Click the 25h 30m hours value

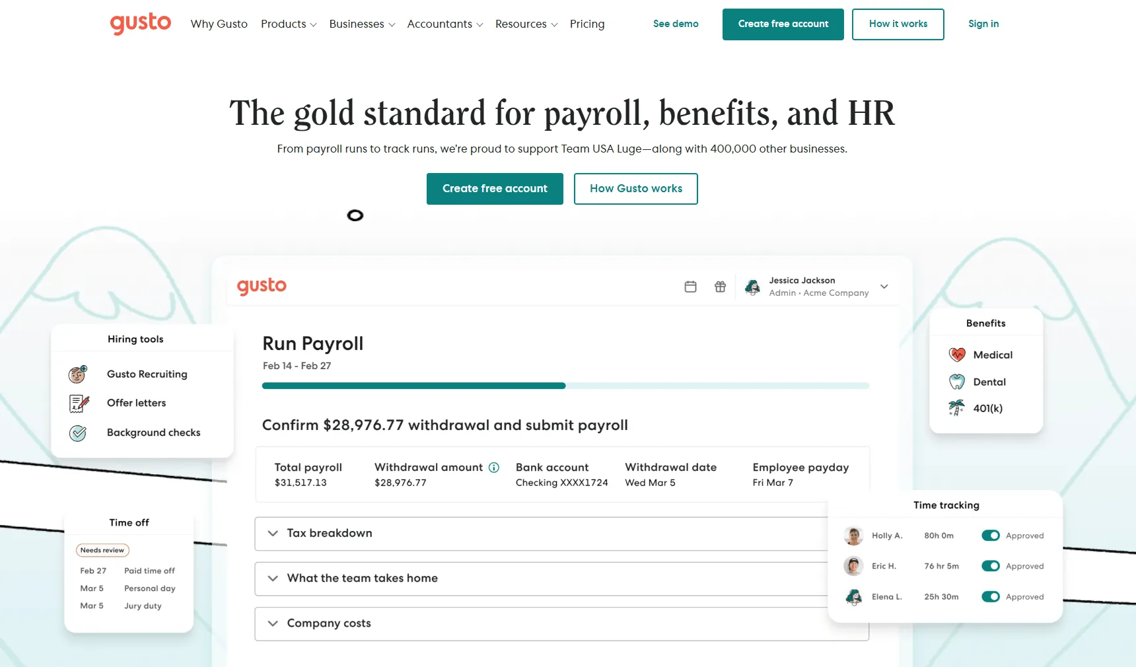(941, 597)
